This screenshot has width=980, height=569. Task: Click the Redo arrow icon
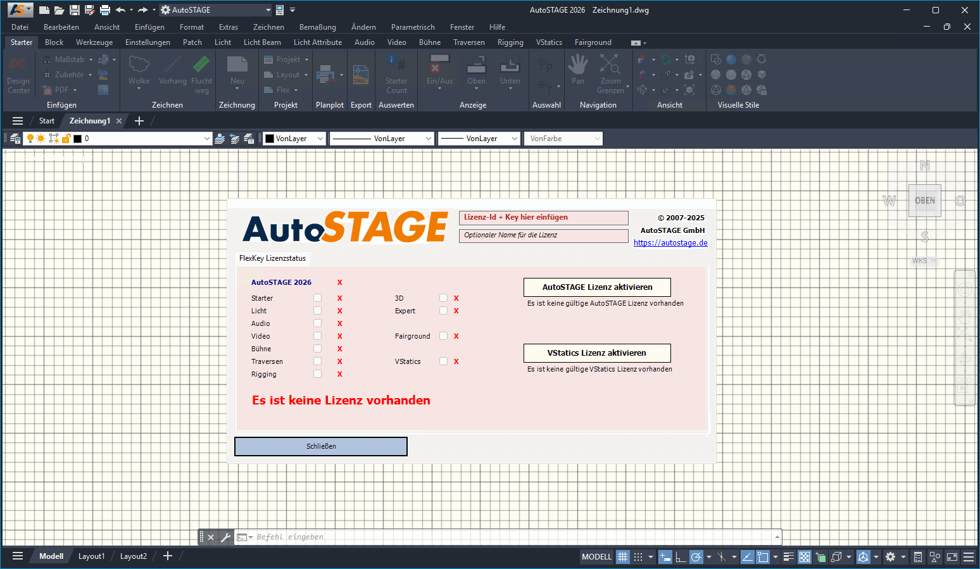click(143, 10)
